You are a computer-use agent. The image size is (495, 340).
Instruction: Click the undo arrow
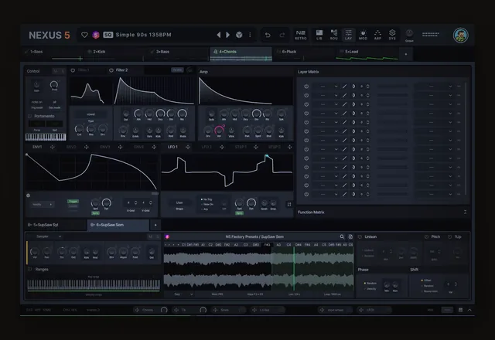268,35
